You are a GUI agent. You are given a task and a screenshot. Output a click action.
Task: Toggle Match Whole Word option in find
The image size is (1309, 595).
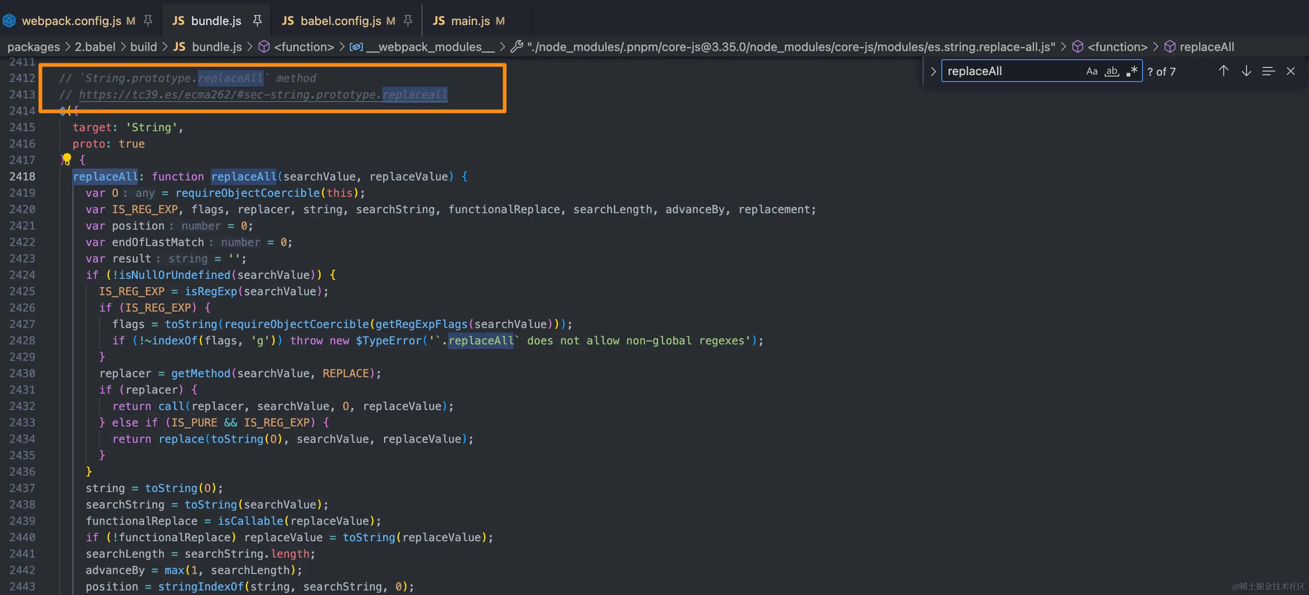coord(1112,71)
